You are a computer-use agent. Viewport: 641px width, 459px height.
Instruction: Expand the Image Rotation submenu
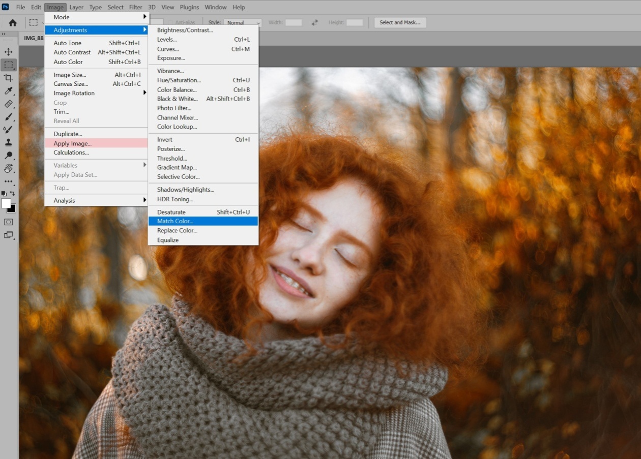pos(97,93)
